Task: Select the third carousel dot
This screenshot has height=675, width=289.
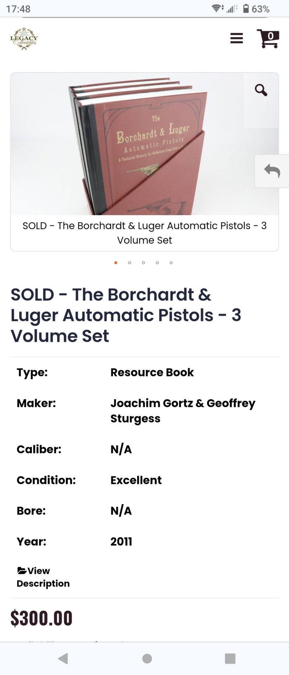Action: tap(143, 263)
